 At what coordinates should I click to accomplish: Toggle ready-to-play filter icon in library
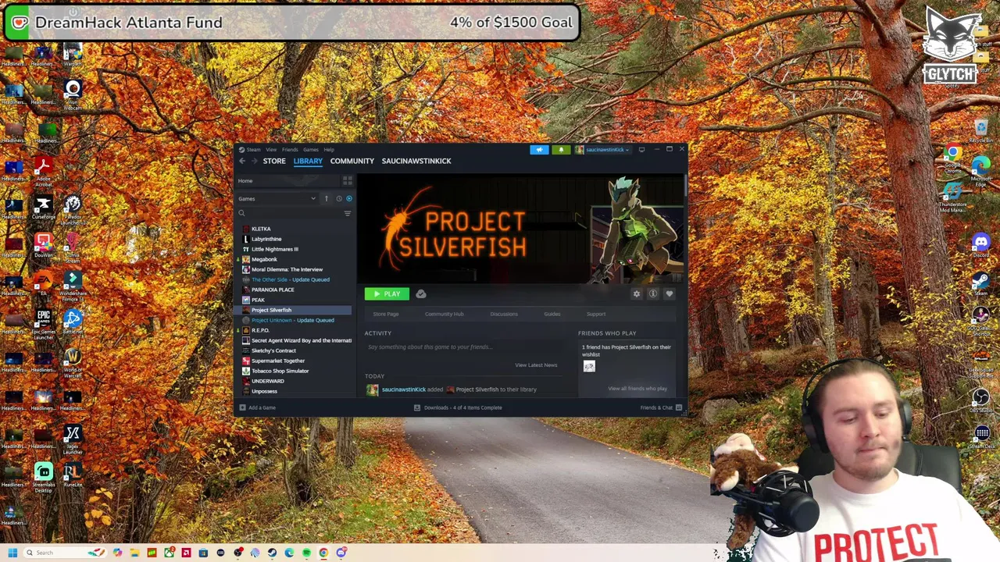348,199
